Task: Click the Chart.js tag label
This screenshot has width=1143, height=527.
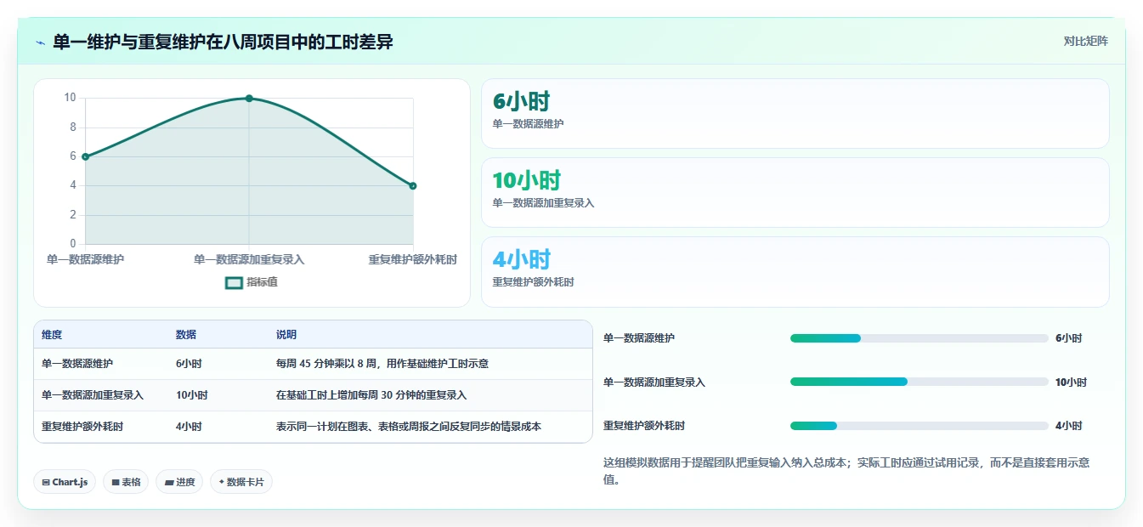Action: (x=70, y=482)
